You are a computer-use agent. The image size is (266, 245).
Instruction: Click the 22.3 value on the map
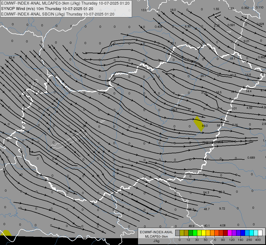(221, 192)
